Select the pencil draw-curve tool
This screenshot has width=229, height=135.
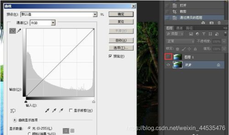pyautogui.click(x=19, y=31)
